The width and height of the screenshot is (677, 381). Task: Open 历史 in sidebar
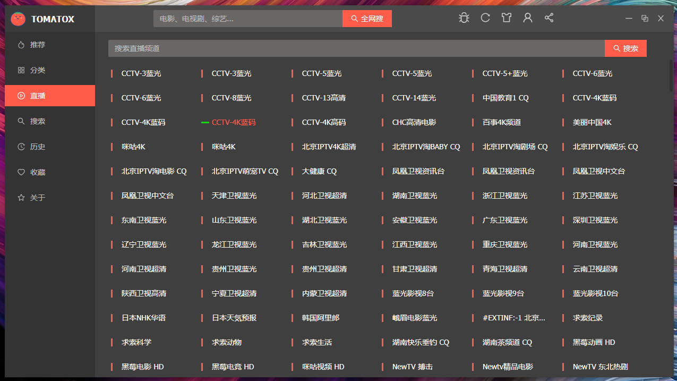[x=50, y=147]
